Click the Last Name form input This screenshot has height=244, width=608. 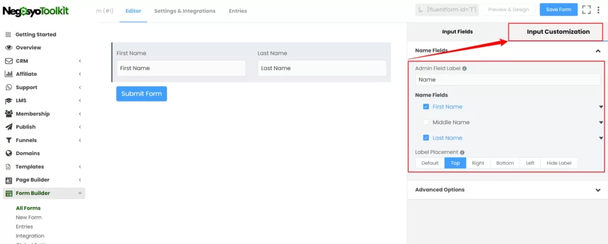pos(322,68)
